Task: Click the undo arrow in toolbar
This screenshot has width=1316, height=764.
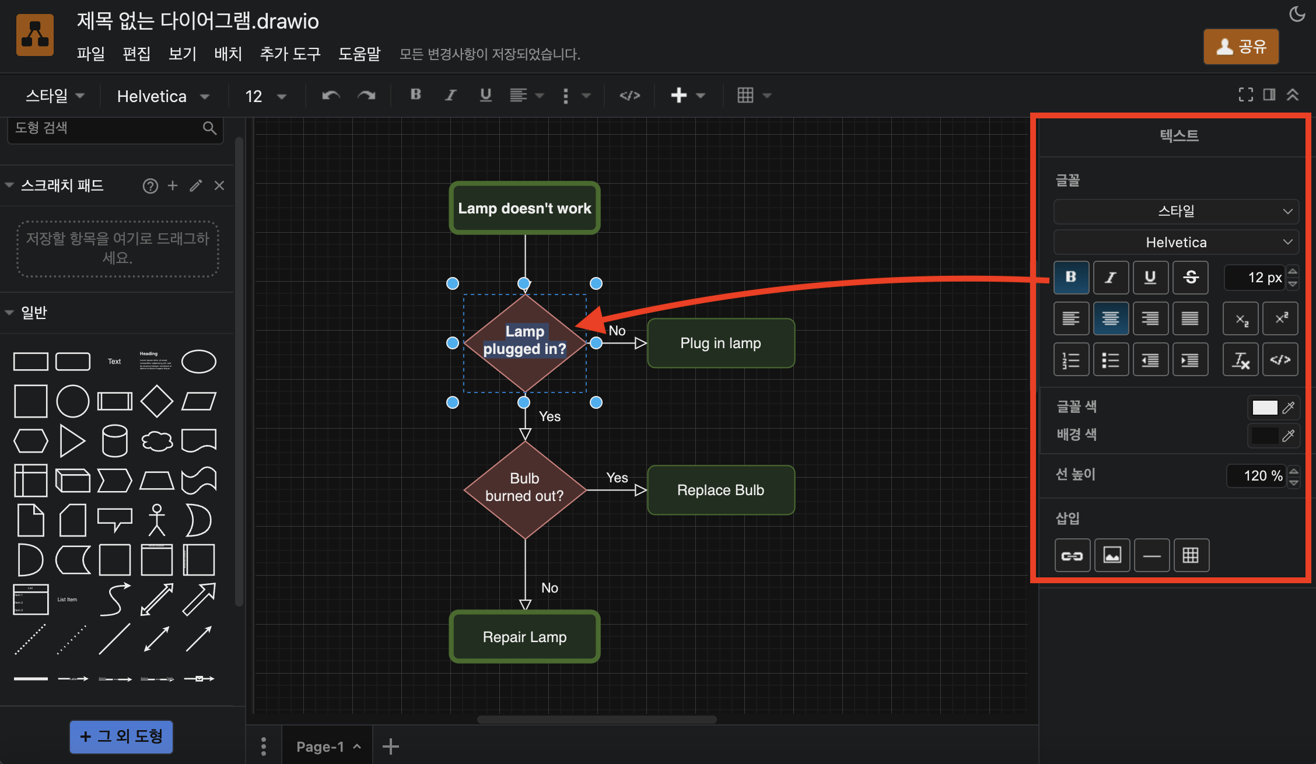Action: click(x=331, y=95)
